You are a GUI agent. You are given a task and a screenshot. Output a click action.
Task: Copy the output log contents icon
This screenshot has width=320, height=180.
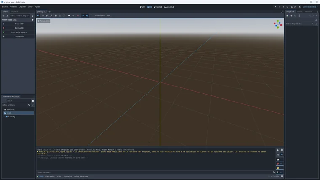282,150
